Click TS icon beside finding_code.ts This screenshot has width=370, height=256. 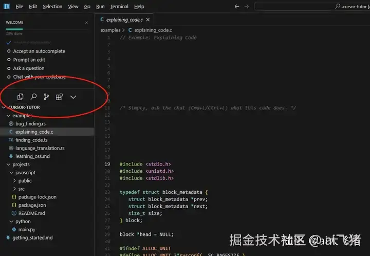coord(11,140)
